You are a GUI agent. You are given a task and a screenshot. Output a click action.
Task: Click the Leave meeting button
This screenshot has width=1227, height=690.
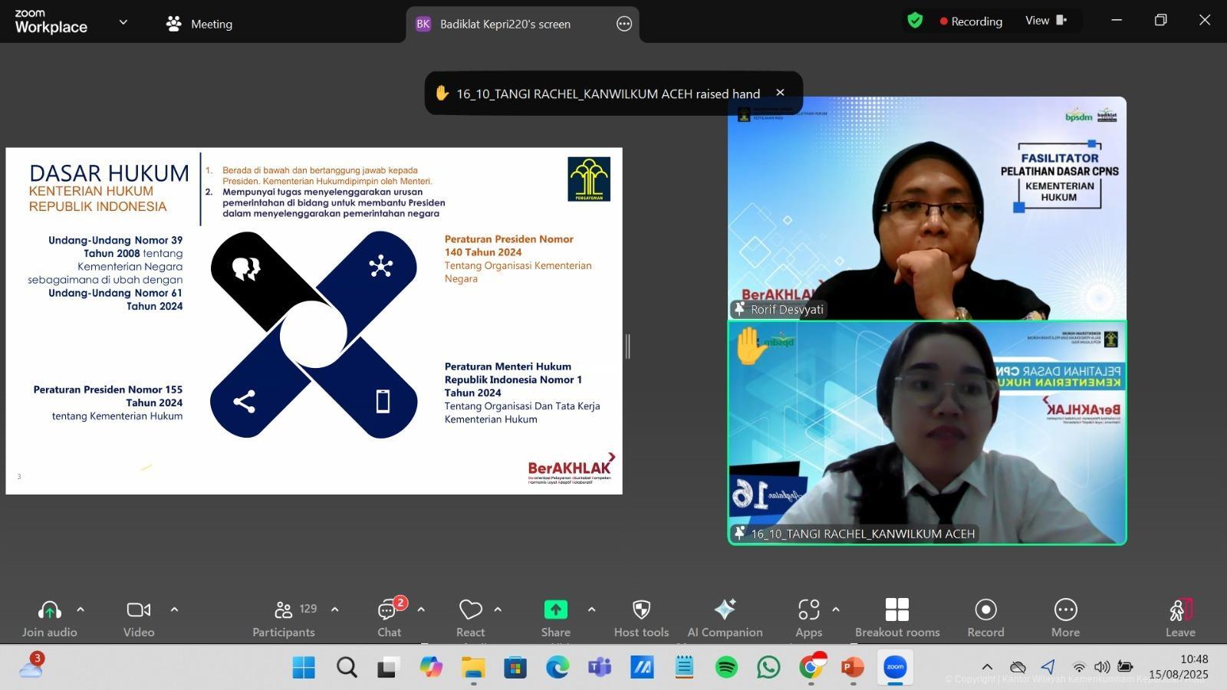(x=1180, y=610)
